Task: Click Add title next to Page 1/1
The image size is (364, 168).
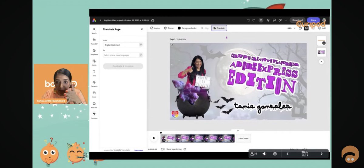Action: pos(183,39)
